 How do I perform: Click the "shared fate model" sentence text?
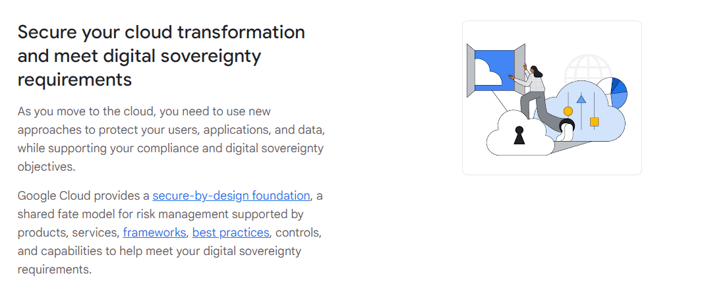click(x=160, y=214)
